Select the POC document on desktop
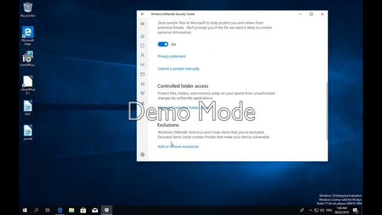The image size is (382, 215). click(28, 107)
